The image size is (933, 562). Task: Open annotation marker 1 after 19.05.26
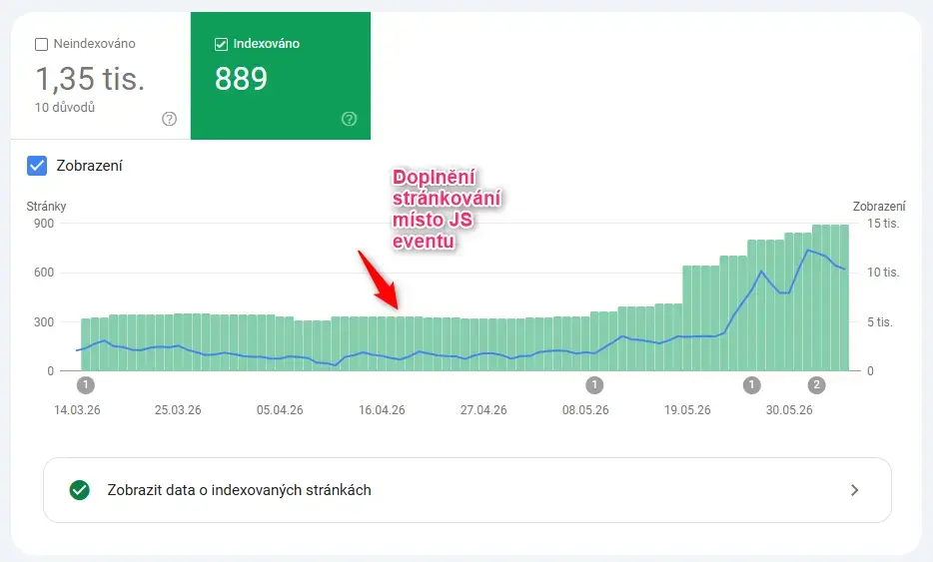(x=752, y=385)
